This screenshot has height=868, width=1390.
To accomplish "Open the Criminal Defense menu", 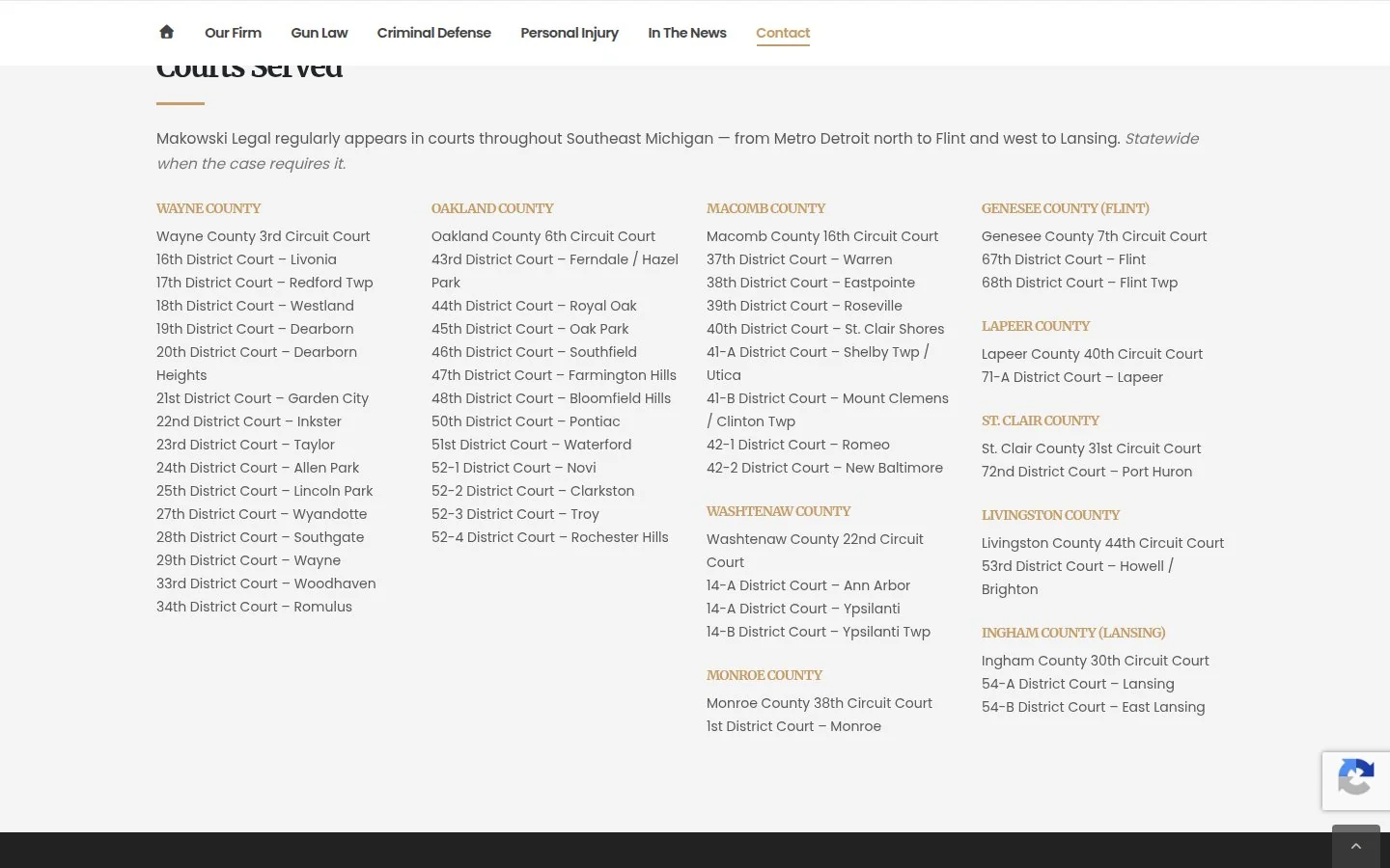I will pyautogui.click(x=434, y=33).
